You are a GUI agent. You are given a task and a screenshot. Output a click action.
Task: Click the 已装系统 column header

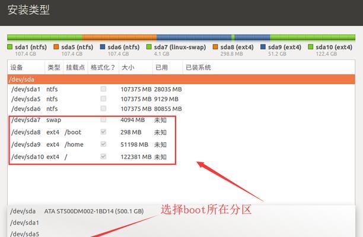(269, 68)
